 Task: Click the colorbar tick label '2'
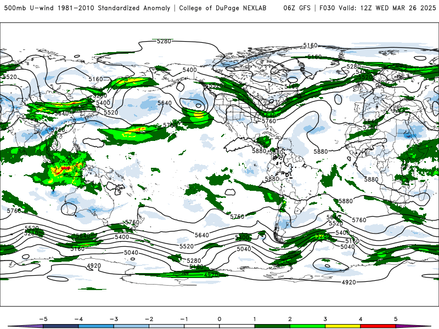click(290, 319)
